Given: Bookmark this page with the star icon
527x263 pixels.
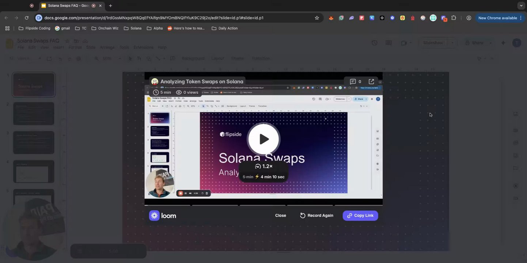Looking at the screenshot, I should [x=317, y=18].
